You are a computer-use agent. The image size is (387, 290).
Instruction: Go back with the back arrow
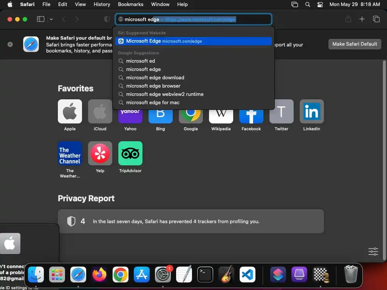[x=63, y=19]
